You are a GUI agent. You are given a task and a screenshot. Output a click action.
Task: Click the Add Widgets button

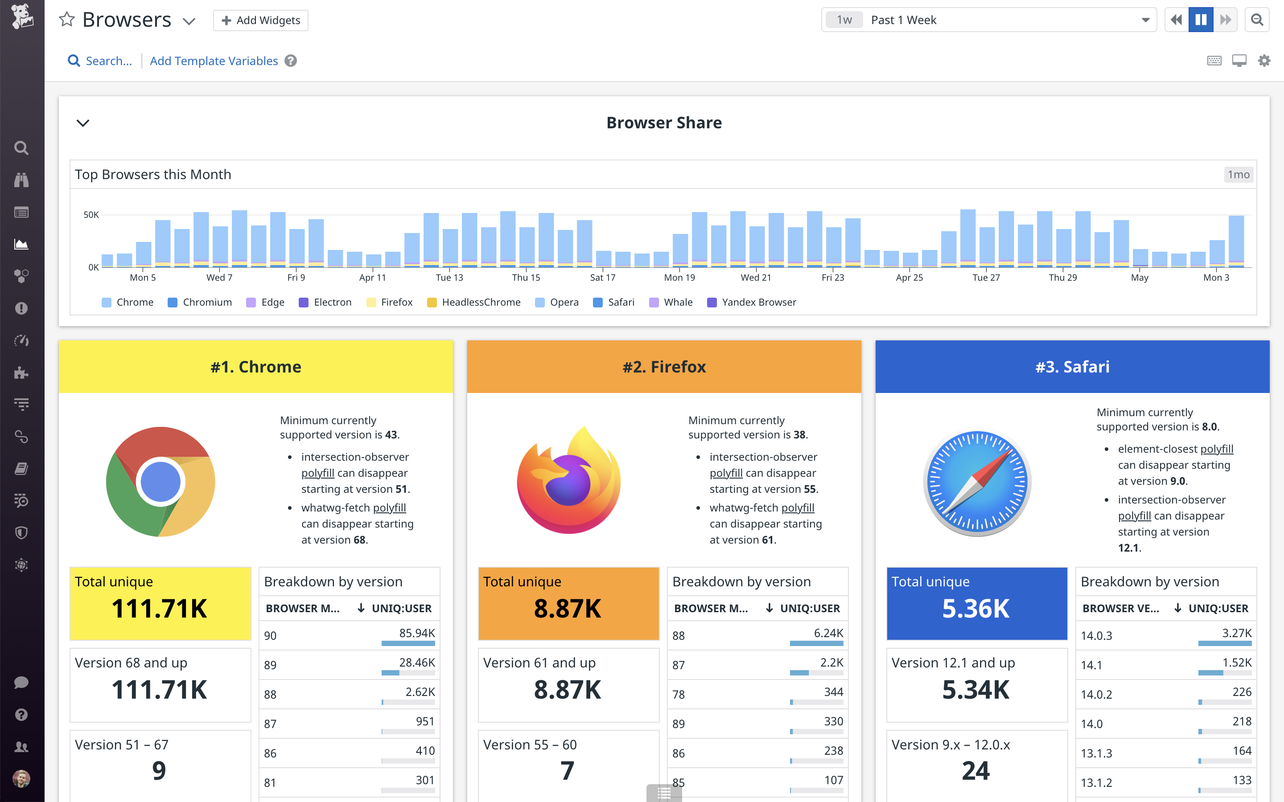coord(260,20)
